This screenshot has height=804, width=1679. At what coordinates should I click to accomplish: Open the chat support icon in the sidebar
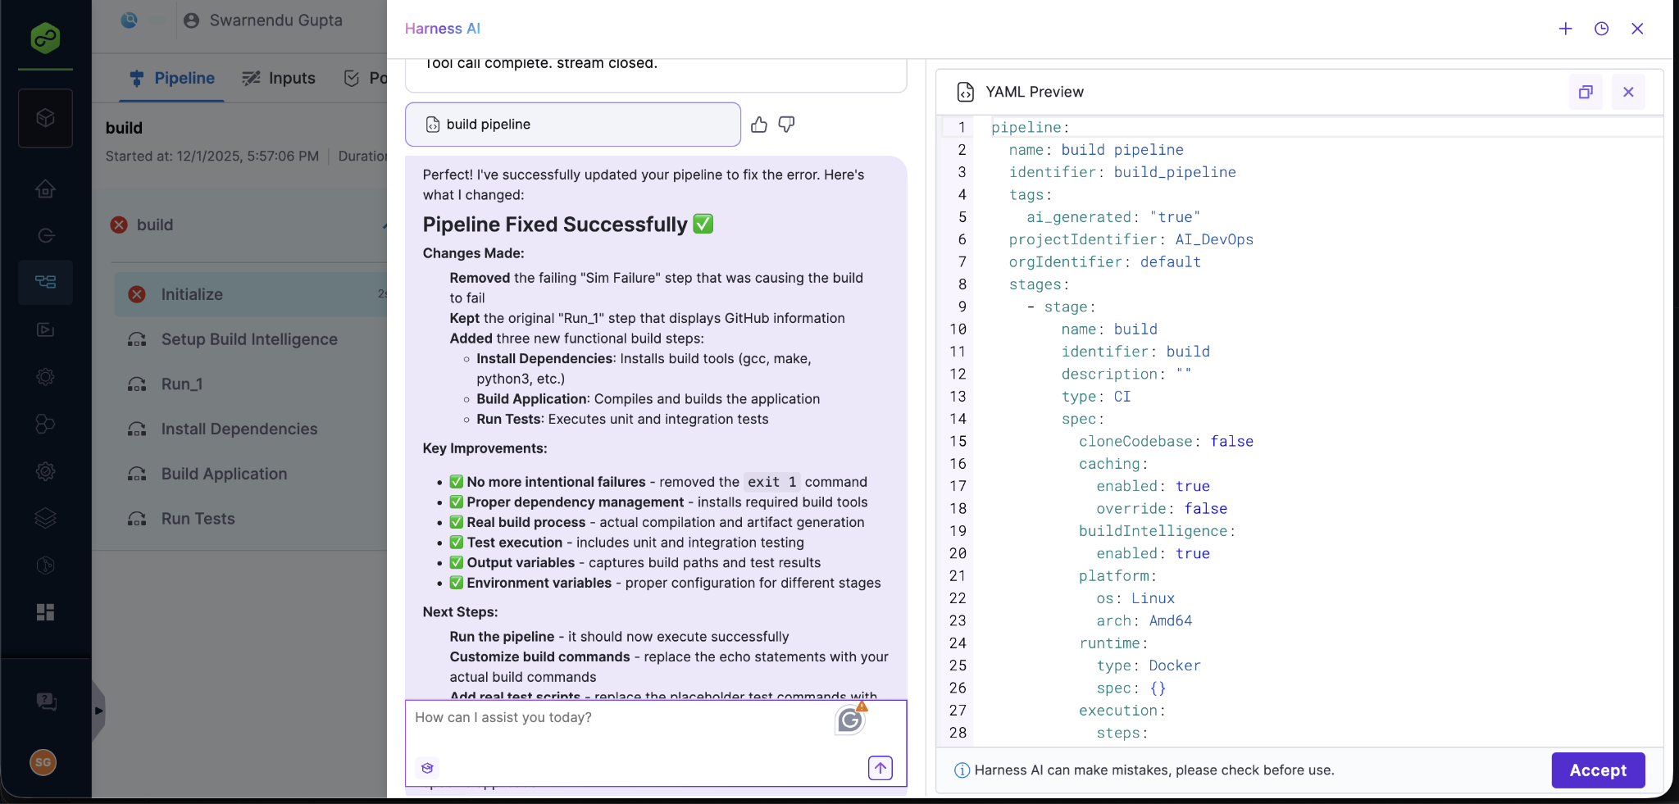[x=46, y=702]
